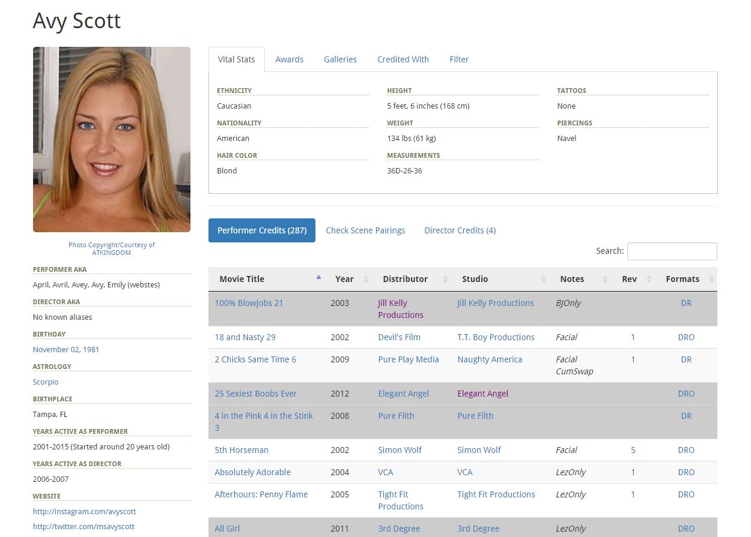Open review count 5 for 5th Horseman
The width and height of the screenshot is (751, 537).
tap(633, 450)
